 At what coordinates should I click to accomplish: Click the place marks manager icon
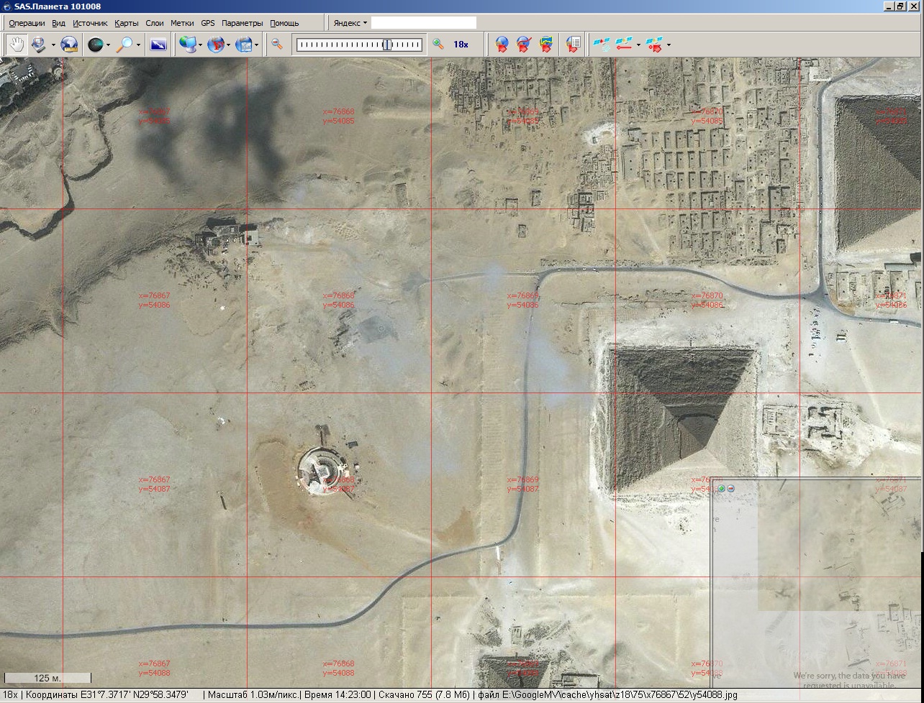pos(573,45)
